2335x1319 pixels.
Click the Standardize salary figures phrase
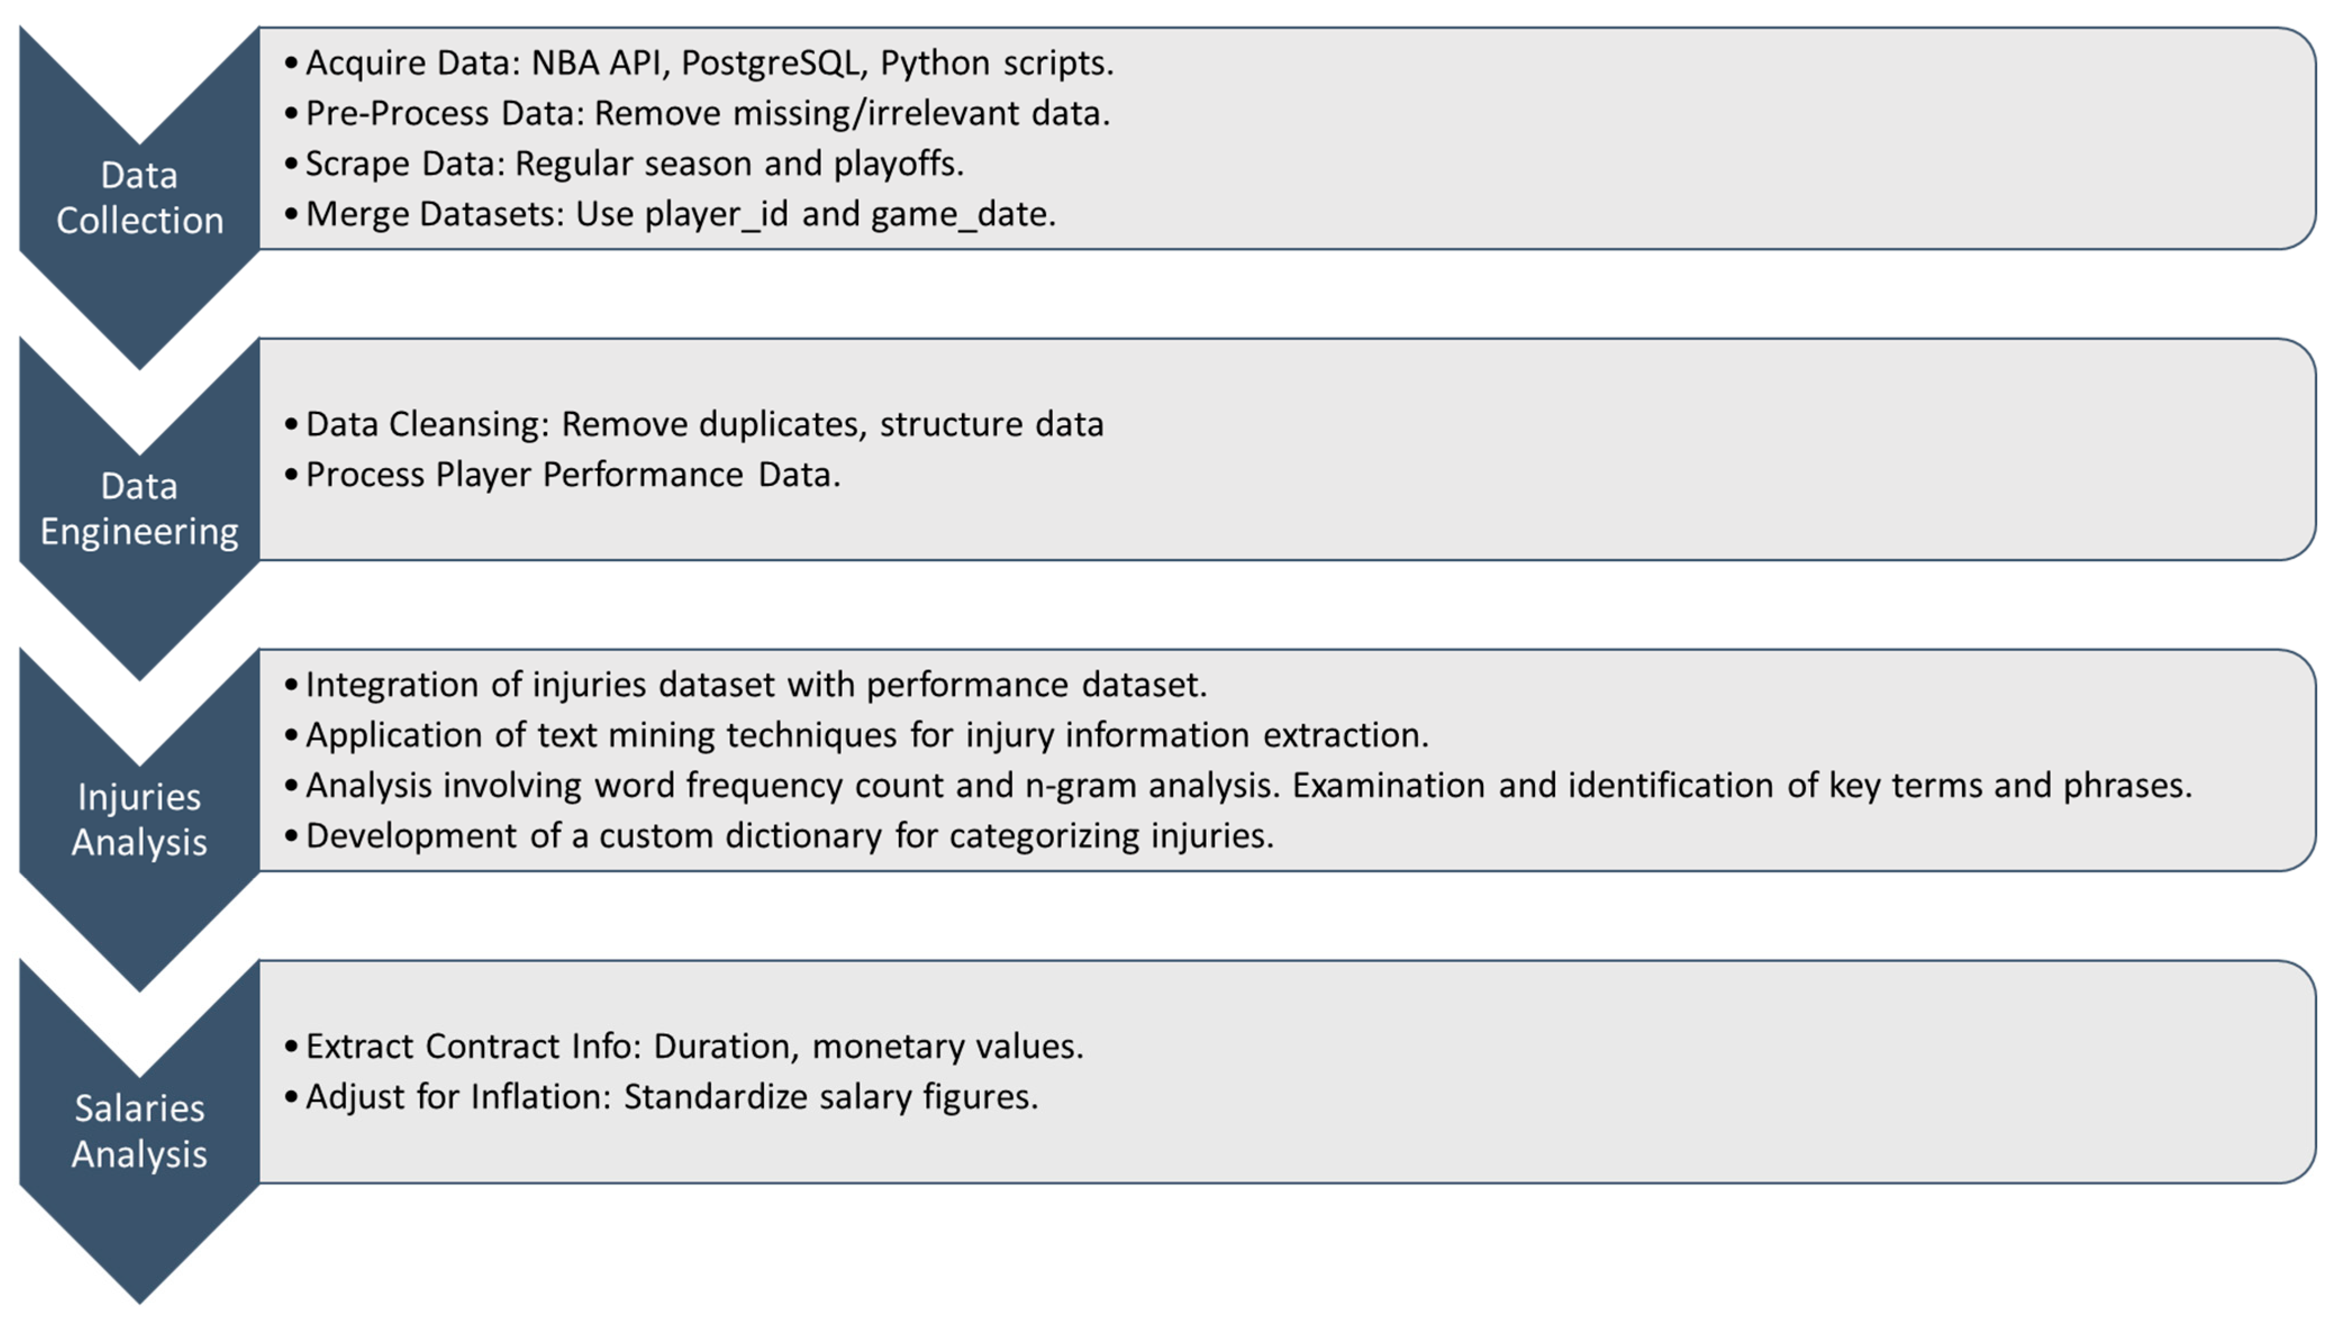click(x=830, y=1097)
